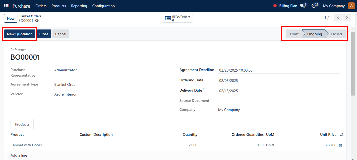This screenshot has height=160, width=357.
Task: Open the conversations chat icon
Action: click(x=302, y=6)
